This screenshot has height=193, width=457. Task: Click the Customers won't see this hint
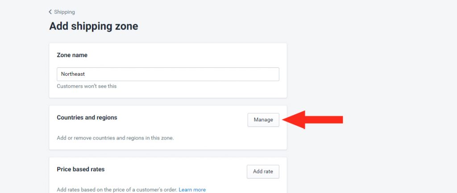coord(87,86)
